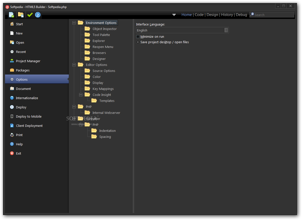This screenshot has height=220, width=302.
Task: Click the Project Manager icon
Action: coord(12,61)
